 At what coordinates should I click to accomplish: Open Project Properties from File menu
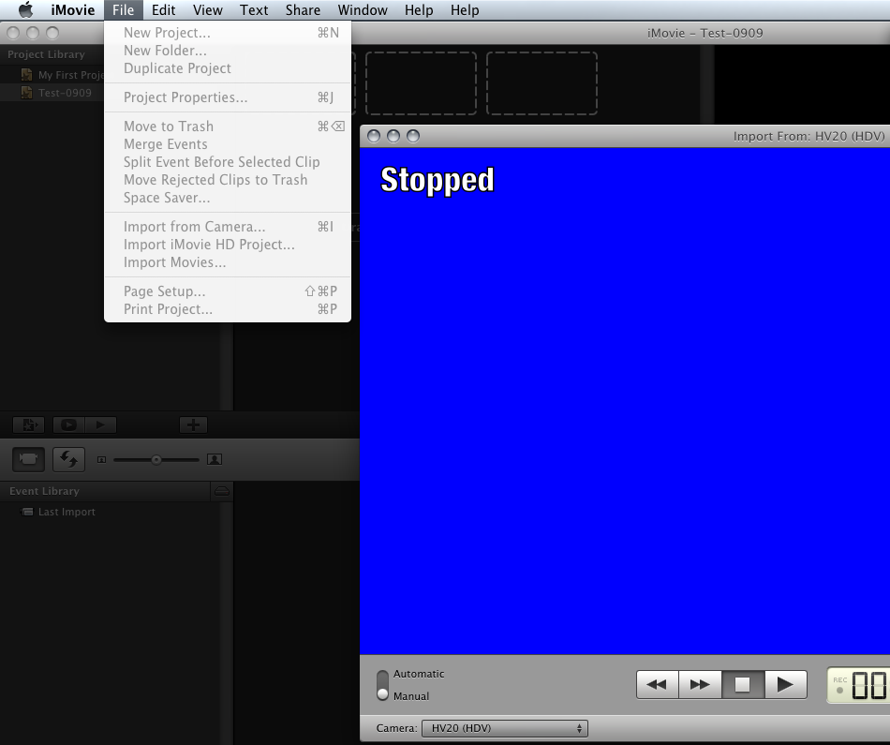[228, 97]
